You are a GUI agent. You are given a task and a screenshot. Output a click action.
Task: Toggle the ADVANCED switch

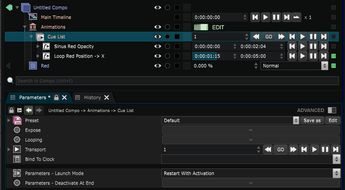point(332,110)
